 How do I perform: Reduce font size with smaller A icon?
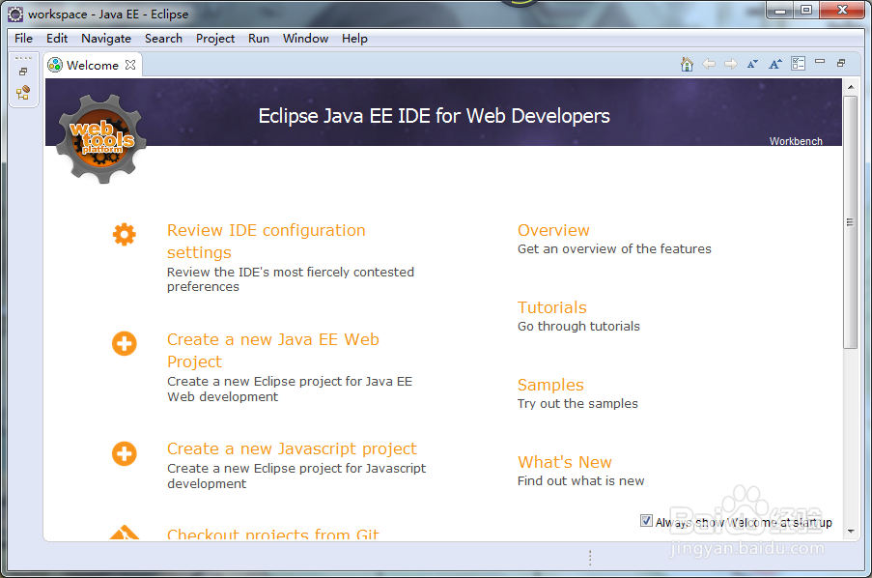(x=752, y=64)
